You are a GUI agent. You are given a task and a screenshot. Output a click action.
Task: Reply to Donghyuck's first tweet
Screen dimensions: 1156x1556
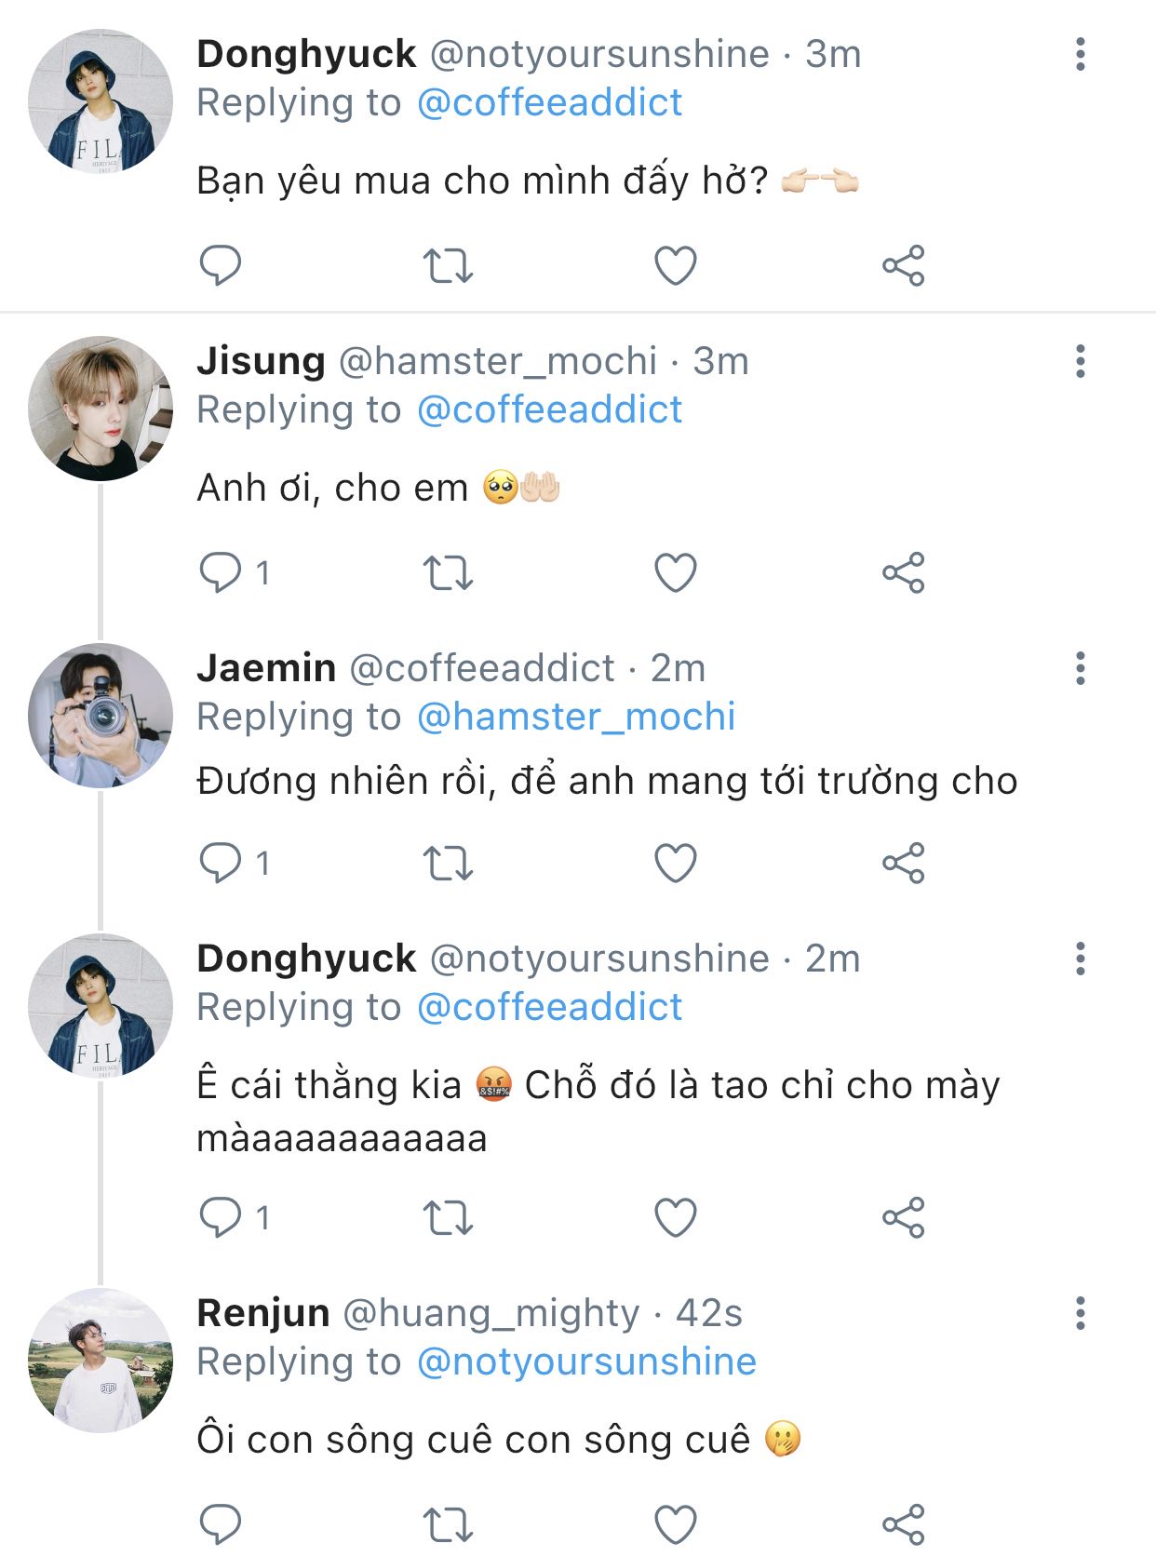pyautogui.click(x=221, y=266)
